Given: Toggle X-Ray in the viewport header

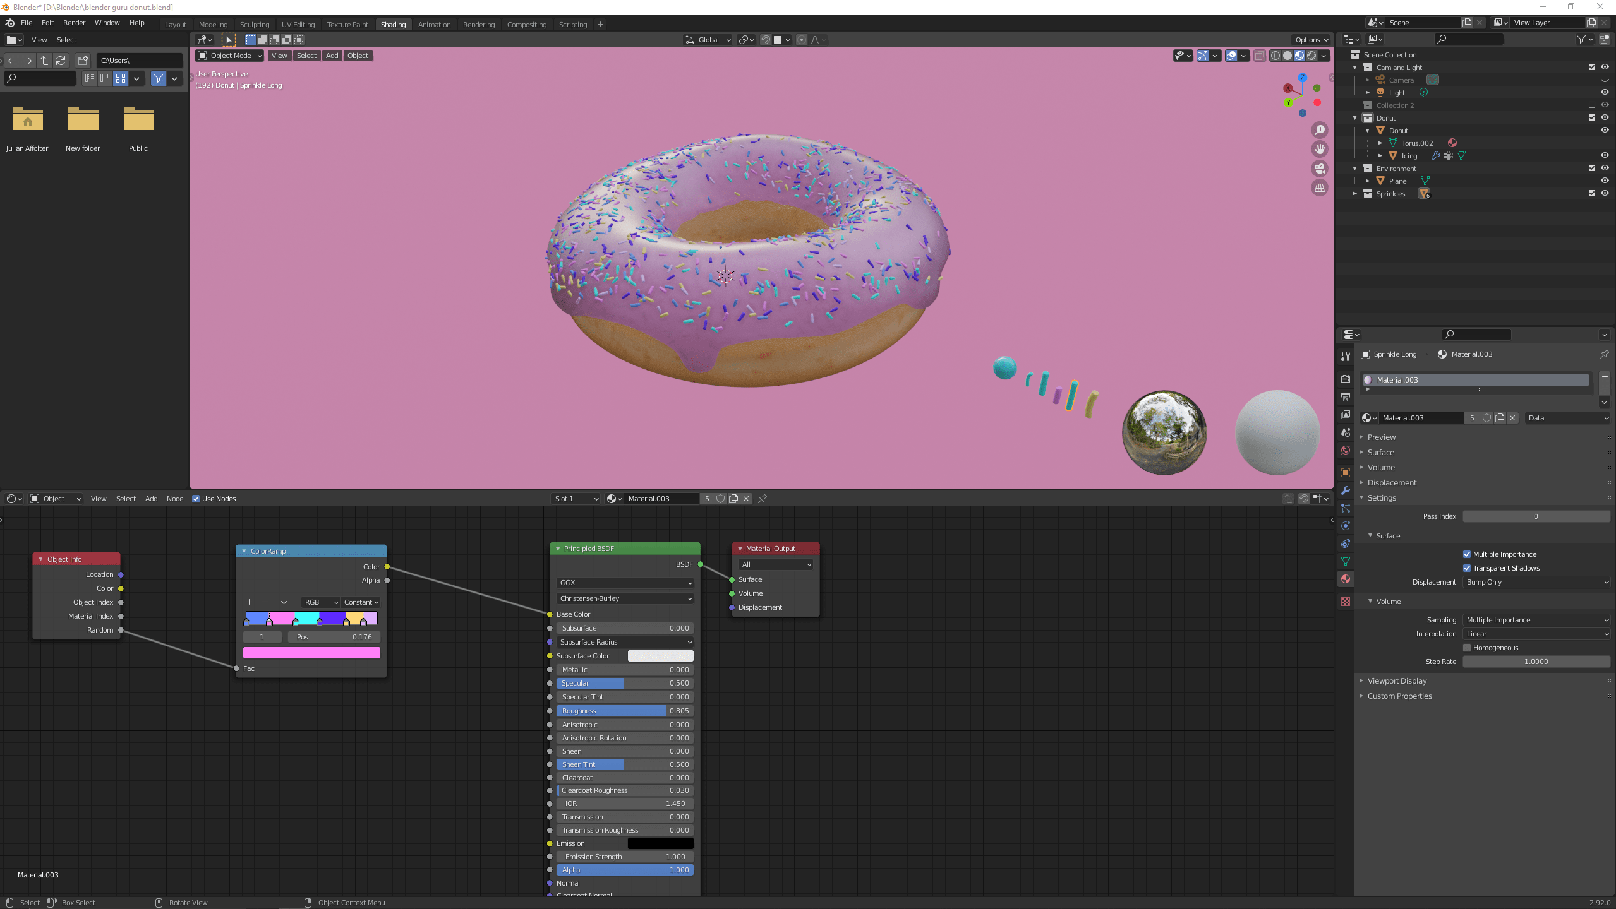Looking at the screenshot, I should click(1259, 56).
